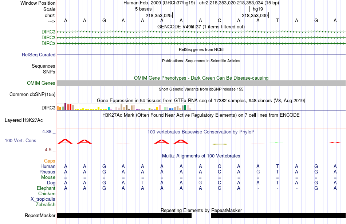
Task: Click the Gaps row label
Action: coord(50,161)
